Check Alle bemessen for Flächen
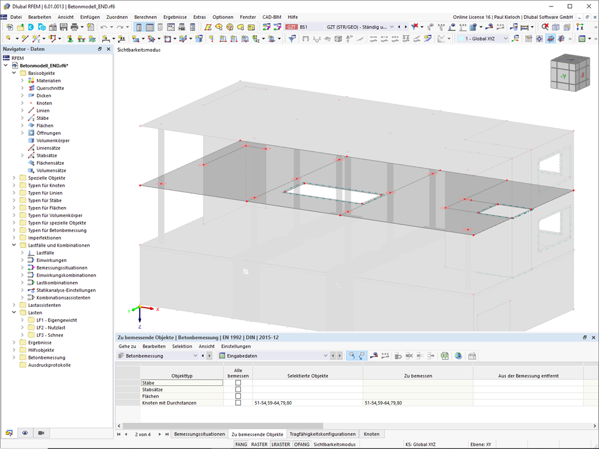 [x=238, y=396]
